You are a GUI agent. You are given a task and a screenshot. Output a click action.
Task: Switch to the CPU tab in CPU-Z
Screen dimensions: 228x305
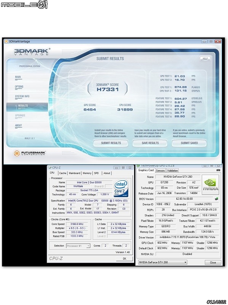click(52, 173)
